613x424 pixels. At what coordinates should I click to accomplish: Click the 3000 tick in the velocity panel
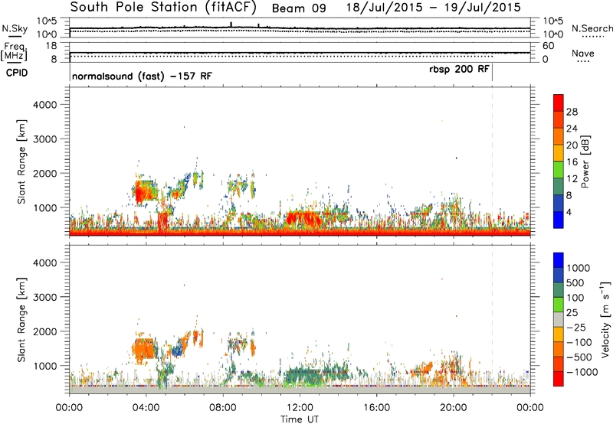[x=45, y=297]
